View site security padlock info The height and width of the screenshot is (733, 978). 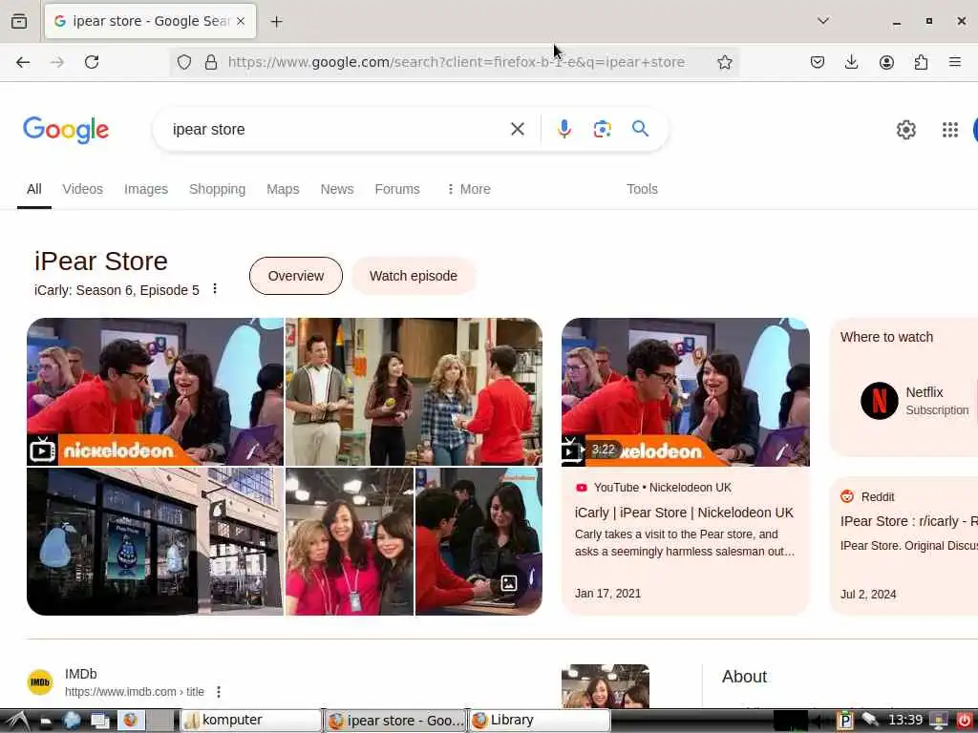coord(211,62)
